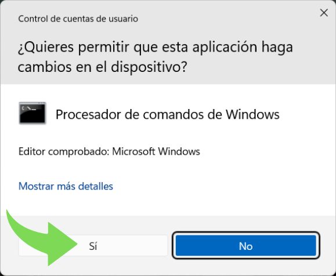Close the User Account Control dialog with X

click(324, 13)
